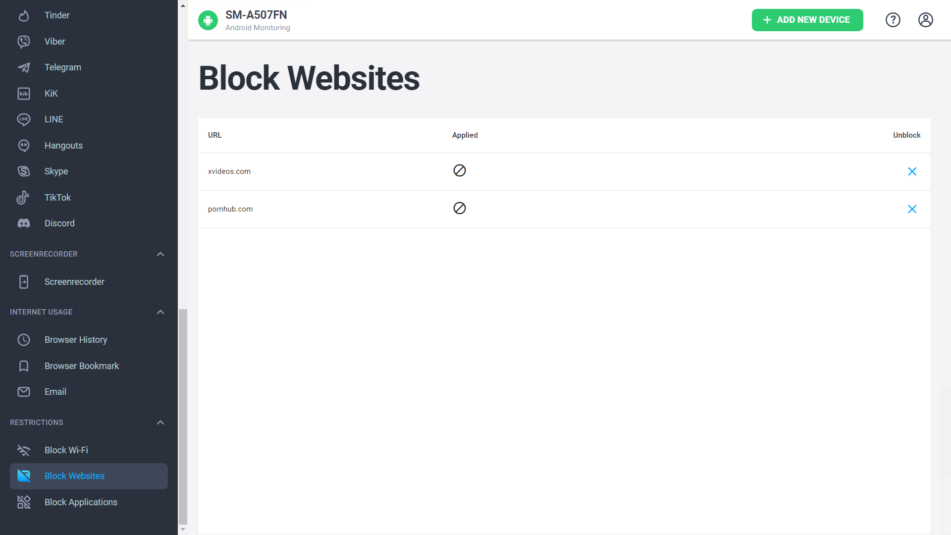Open Hangouts from the sidebar

pyautogui.click(x=89, y=146)
